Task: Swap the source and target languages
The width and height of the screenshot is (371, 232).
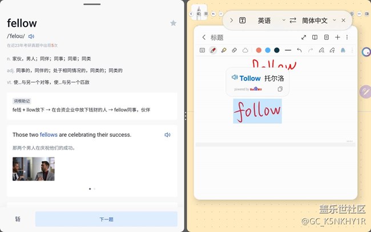Action: 293,21
